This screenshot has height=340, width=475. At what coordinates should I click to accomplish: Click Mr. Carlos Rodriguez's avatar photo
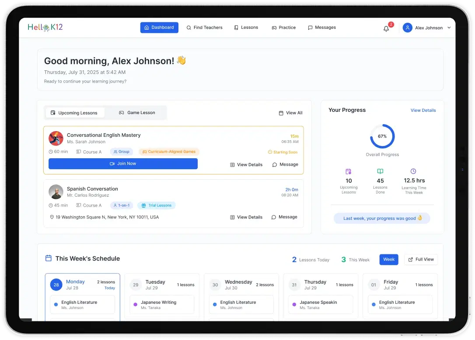[56, 192]
